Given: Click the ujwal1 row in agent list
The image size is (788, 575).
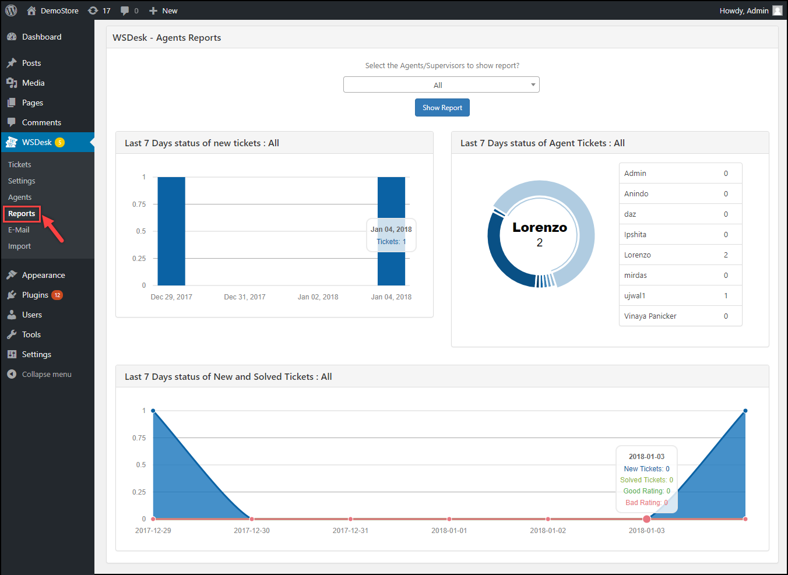Looking at the screenshot, I should 680,295.
